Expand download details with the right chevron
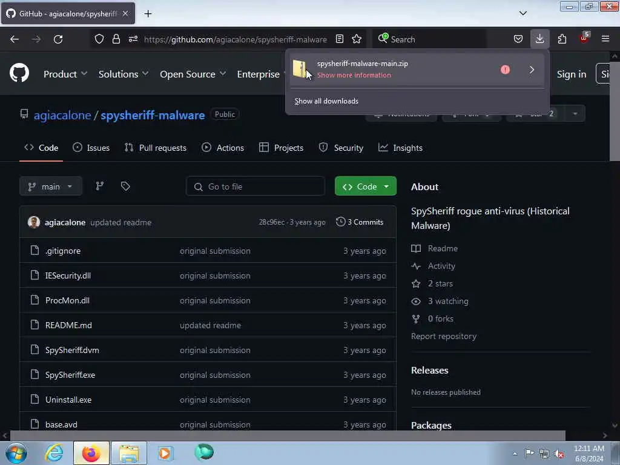Screen dimensions: 620x465 point(532,70)
